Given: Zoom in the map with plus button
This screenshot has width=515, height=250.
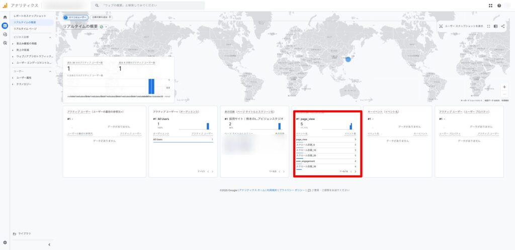Looking at the screenshot, I should (504, 87).
